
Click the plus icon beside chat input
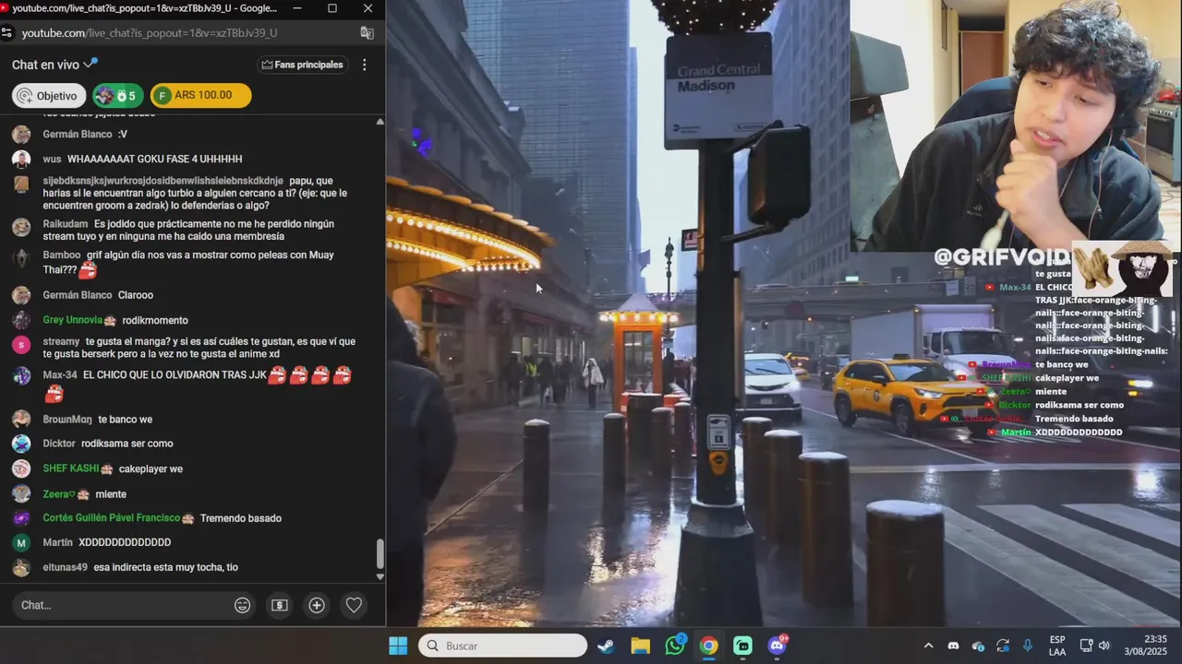(x=317, y=605)
